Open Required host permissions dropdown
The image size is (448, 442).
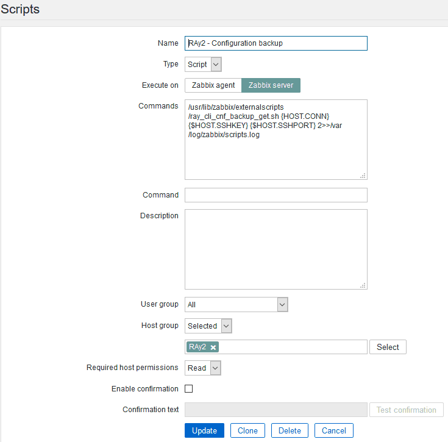(x=203, y=368)
